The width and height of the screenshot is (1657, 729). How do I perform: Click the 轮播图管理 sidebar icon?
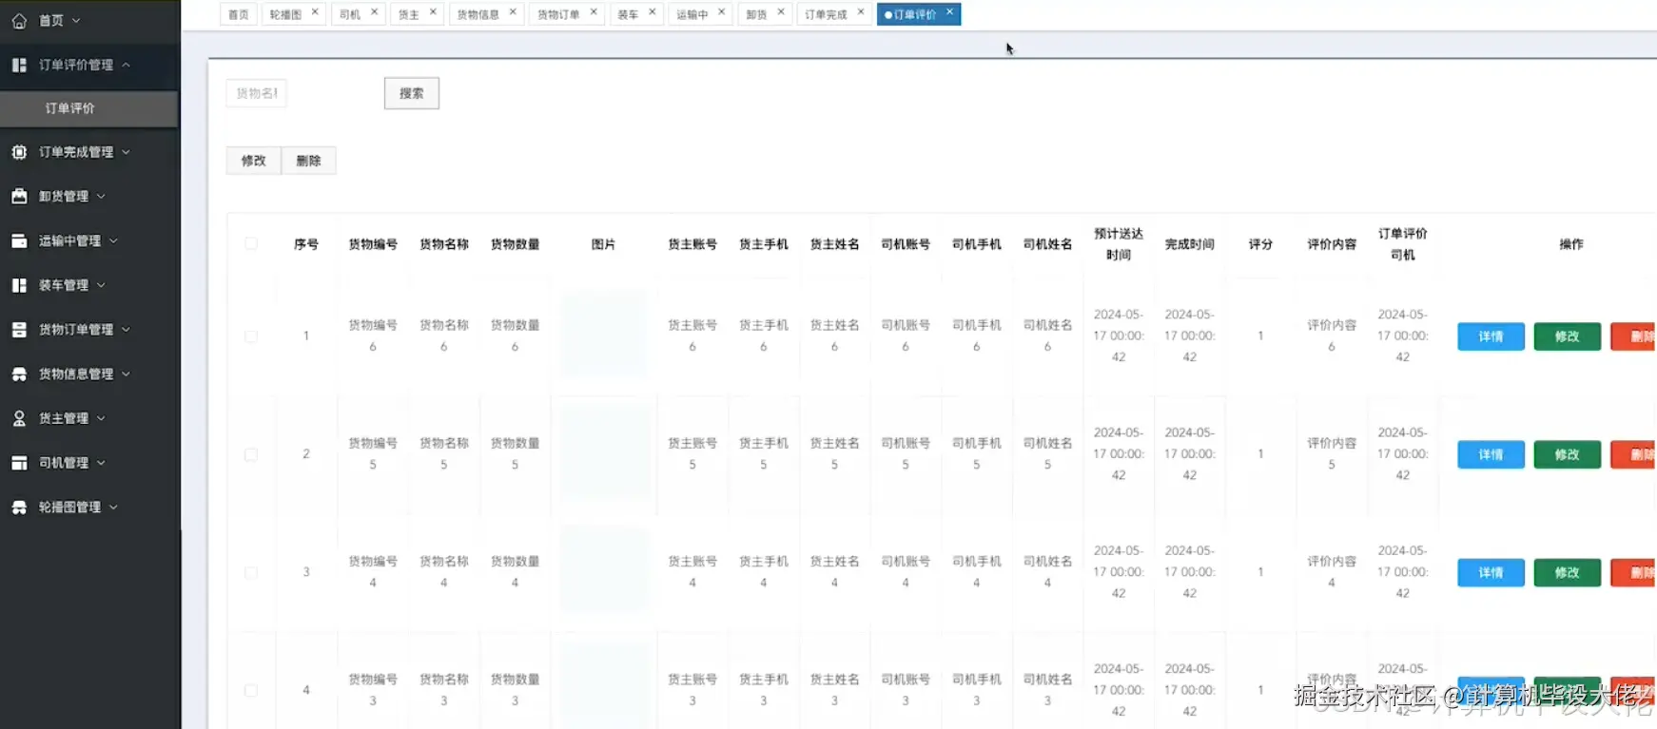(19, 508)
